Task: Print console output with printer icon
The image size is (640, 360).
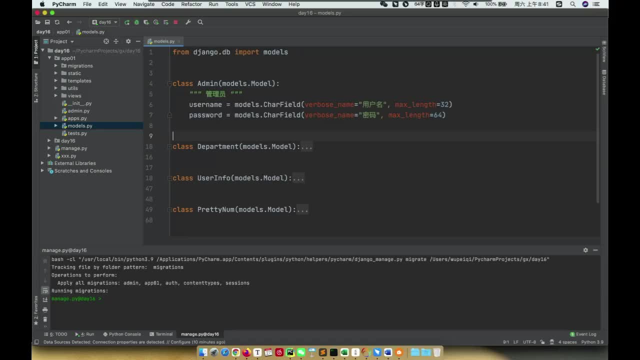Action: point(45,309)
